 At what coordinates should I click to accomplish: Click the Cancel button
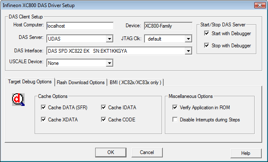(147, 152)
